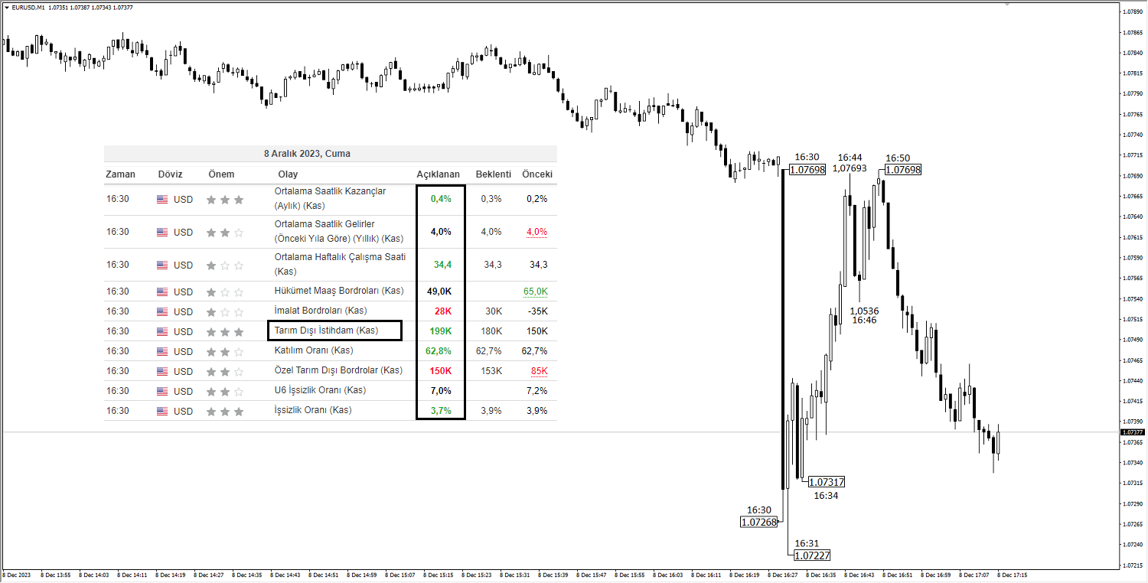Viewport: 1148px width, 583px height.
Task: Click the importance stars for Özel Tarım Dışı Bordrolar
Action: click(x=225, y=372)
